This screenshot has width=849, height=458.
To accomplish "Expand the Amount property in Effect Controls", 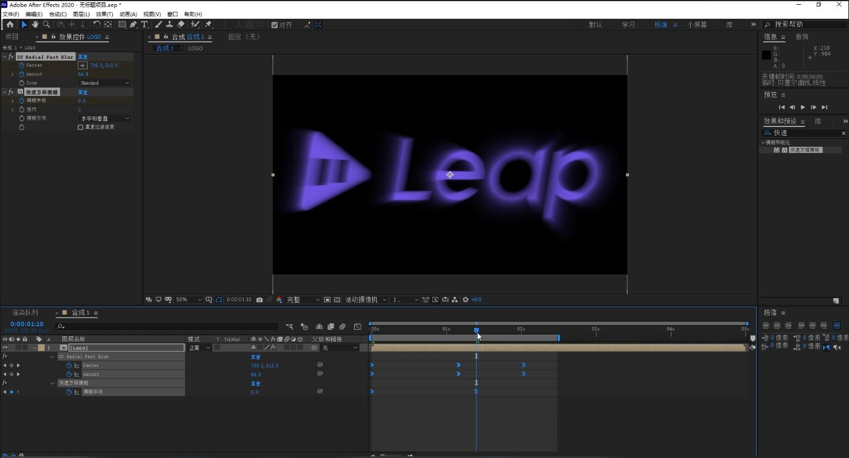I will pyautogui.click(x=12, y=74).
